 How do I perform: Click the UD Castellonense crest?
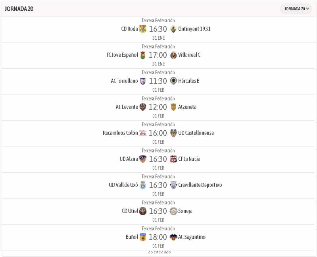173,133
